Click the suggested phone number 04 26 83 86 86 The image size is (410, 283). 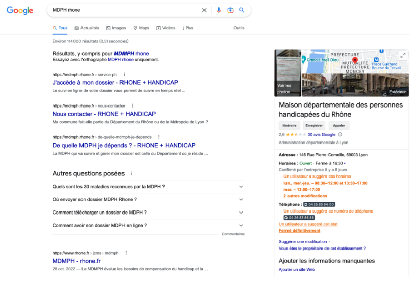(x=299, y=218)
